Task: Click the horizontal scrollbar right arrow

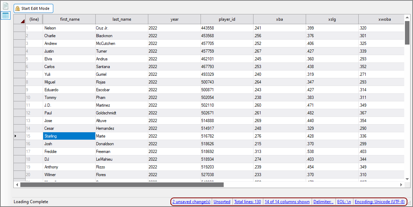Action: pos(401,185)
